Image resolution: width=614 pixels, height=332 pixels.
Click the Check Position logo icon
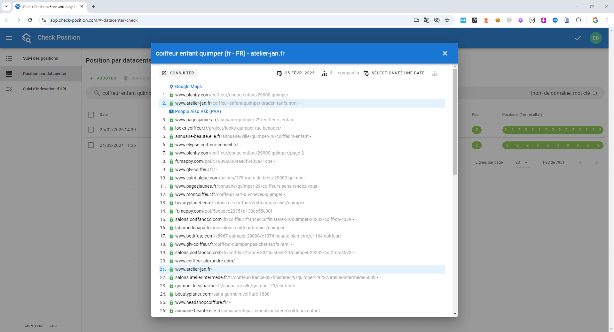coord(27,38)
